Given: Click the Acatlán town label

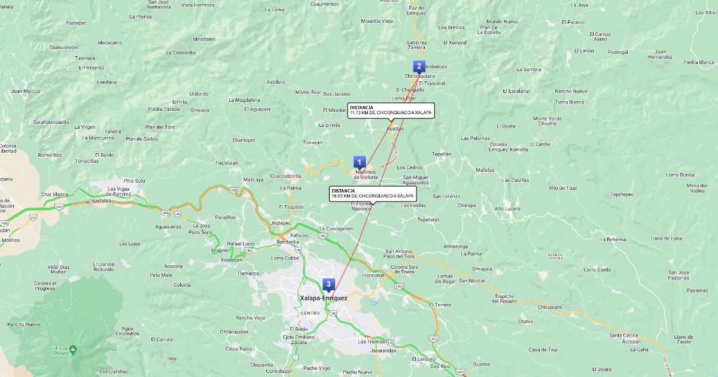Looking at the screenshot, I should pyautogui.click(x=395, y=128).
